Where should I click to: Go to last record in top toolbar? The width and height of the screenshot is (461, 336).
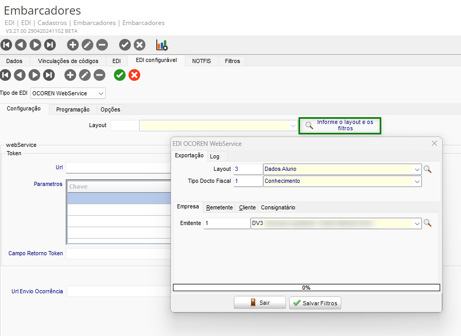50,45
